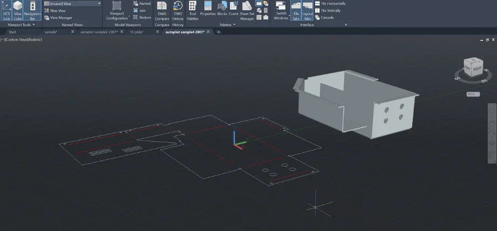Open the Unsaved View dropdown
This screenshot has width=497, height=231.
tap(72, 3)
